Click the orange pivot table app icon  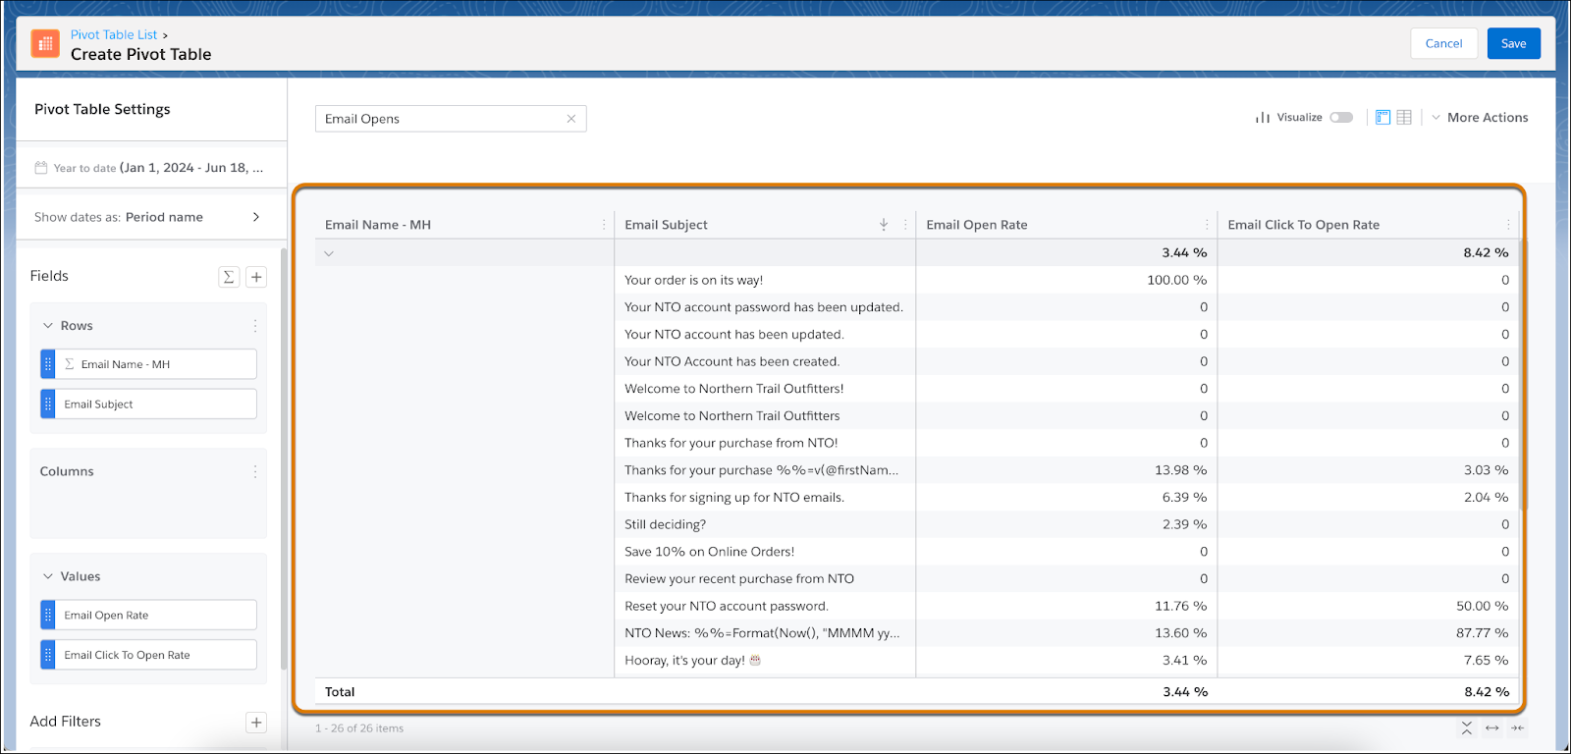tap(45, 43)
